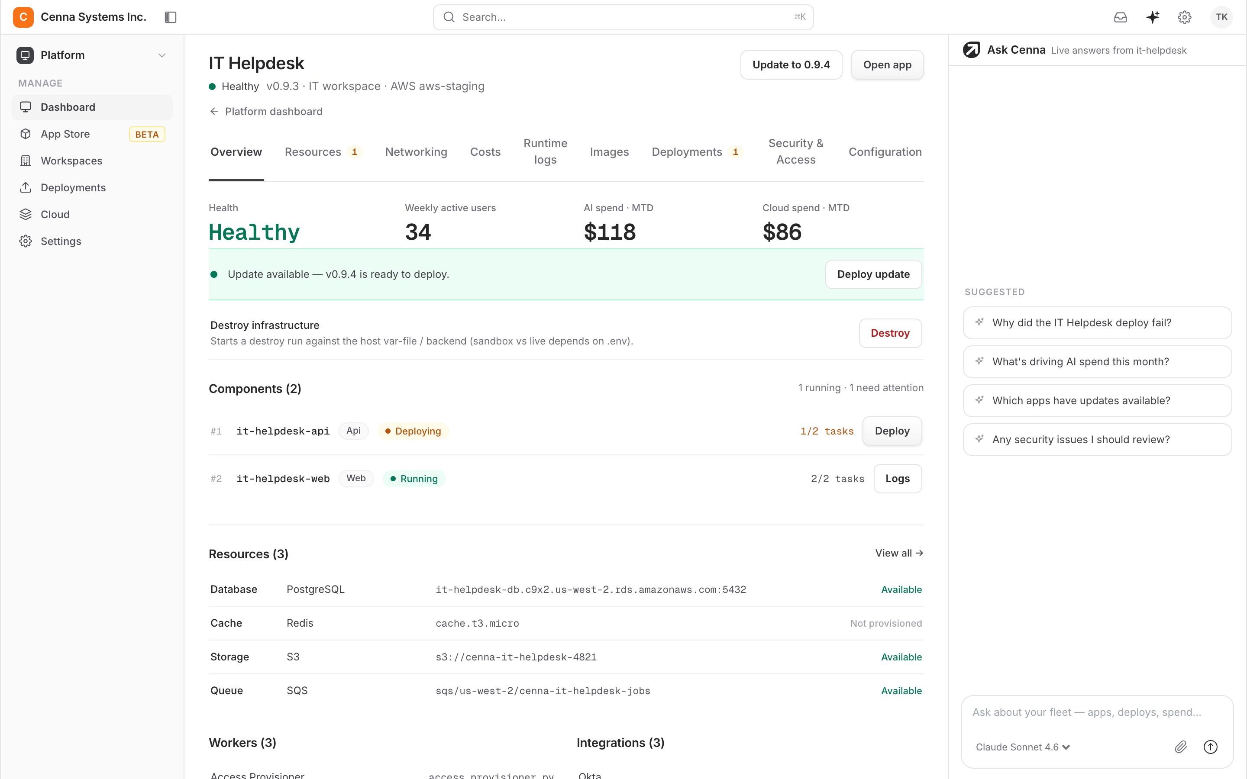
Task: Click the Update to 0.9.4 button
Action: [791, 65]
